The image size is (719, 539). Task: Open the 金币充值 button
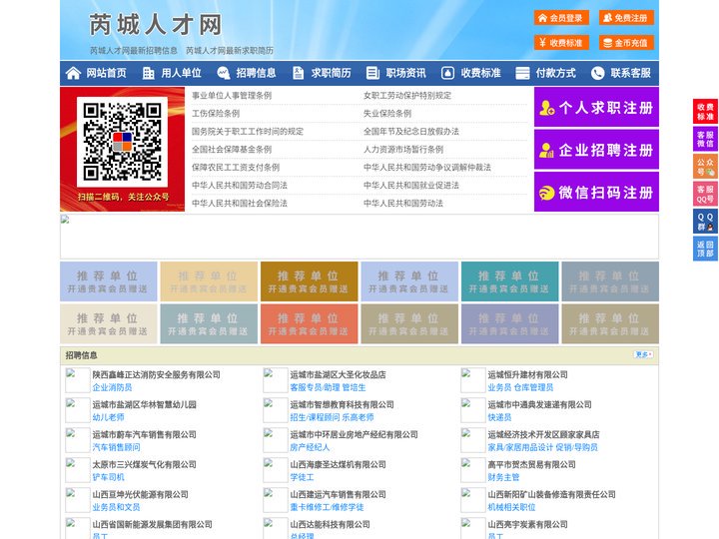[626, 43]
